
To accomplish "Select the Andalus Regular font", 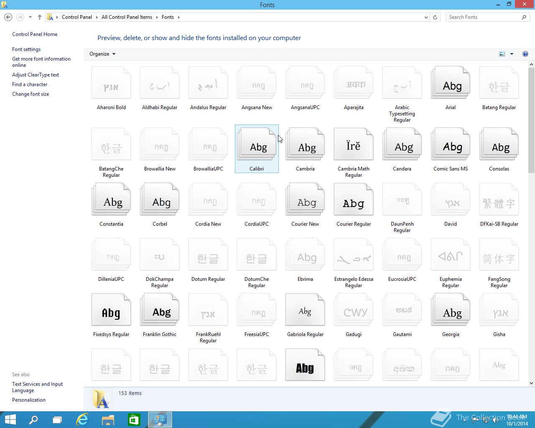I will click(208, 84).
